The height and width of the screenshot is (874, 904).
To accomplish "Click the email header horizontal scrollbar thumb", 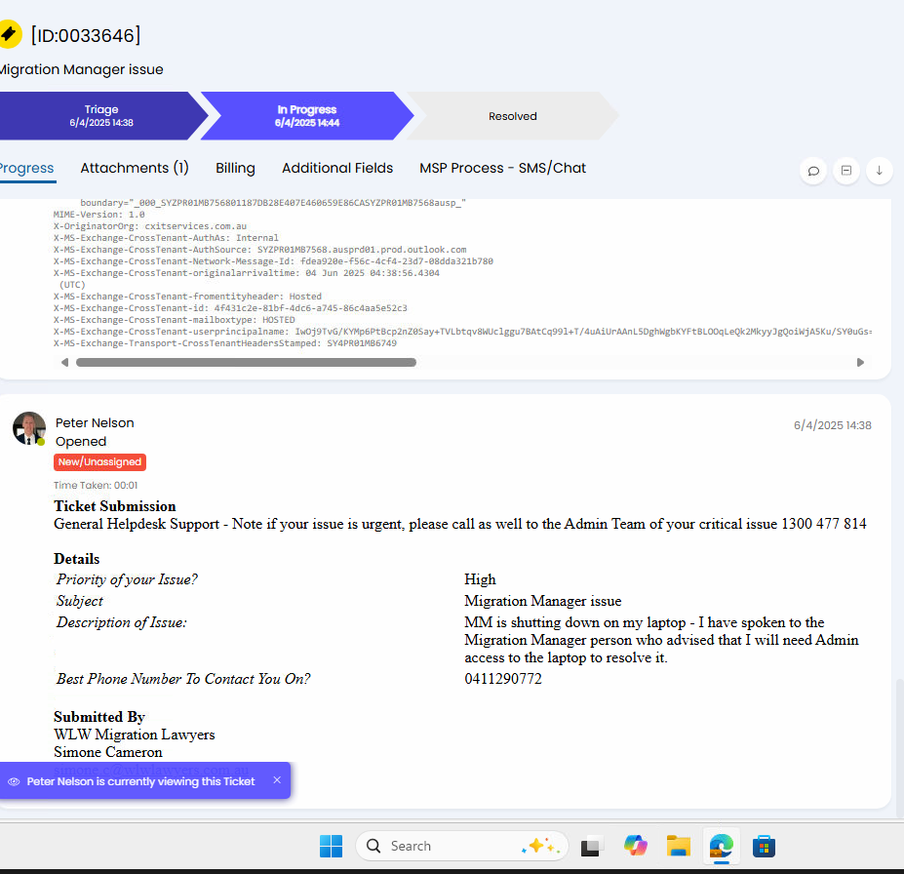I will point(246,362).
